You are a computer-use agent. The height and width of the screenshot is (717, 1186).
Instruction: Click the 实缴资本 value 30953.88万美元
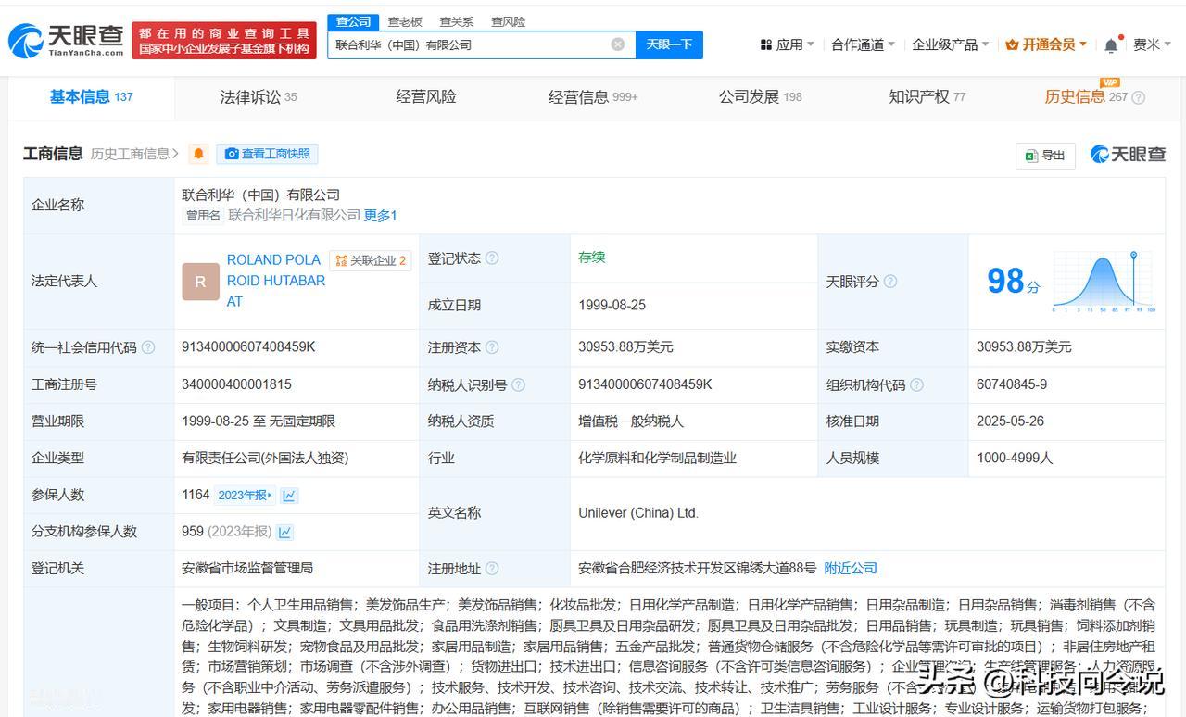pos(1024,347)
